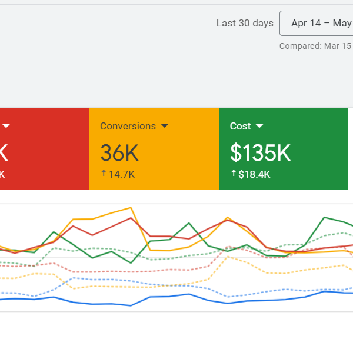
Task: Click the $18.4K cost change value
Action: [x=254, y=174]
